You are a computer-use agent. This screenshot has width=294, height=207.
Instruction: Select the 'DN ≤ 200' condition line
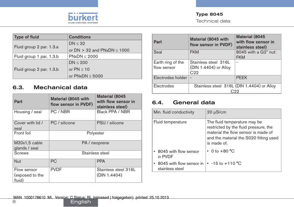[78, 62]
